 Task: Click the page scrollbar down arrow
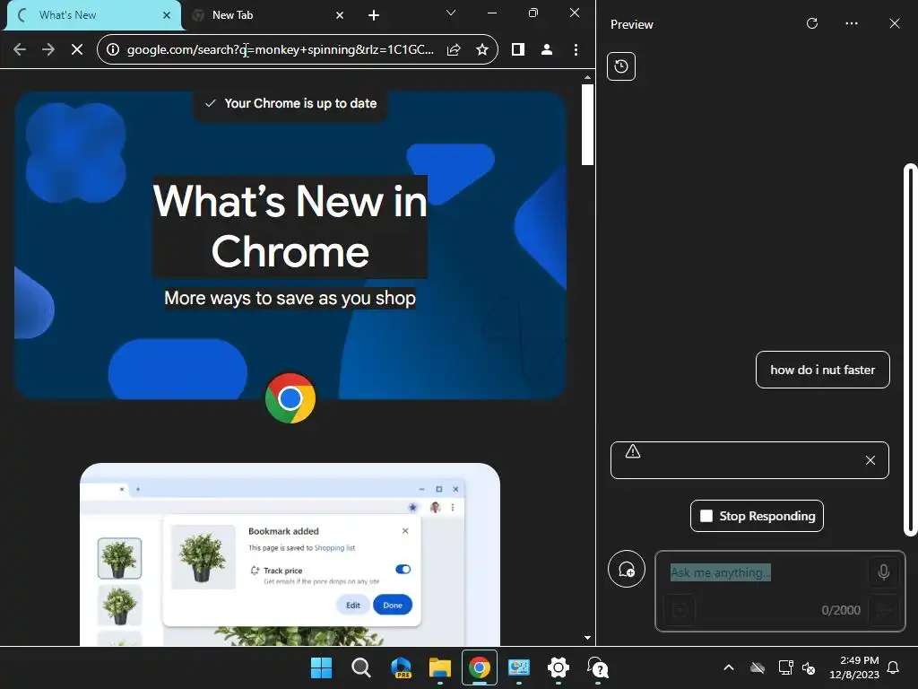click(587, 638)
